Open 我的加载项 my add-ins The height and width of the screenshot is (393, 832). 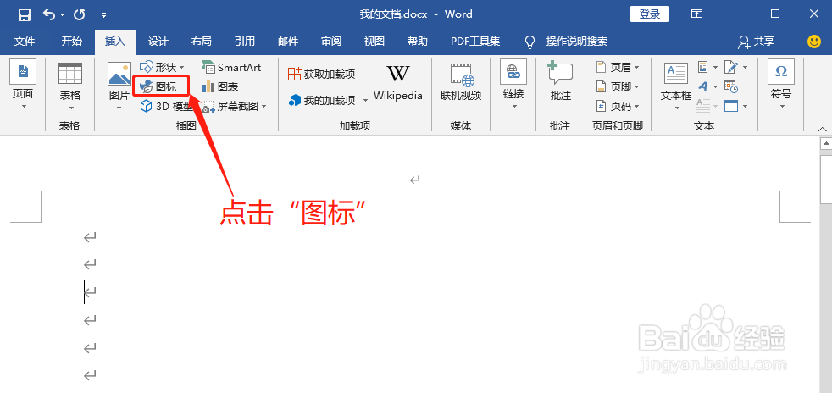click(x=323, y=100)
